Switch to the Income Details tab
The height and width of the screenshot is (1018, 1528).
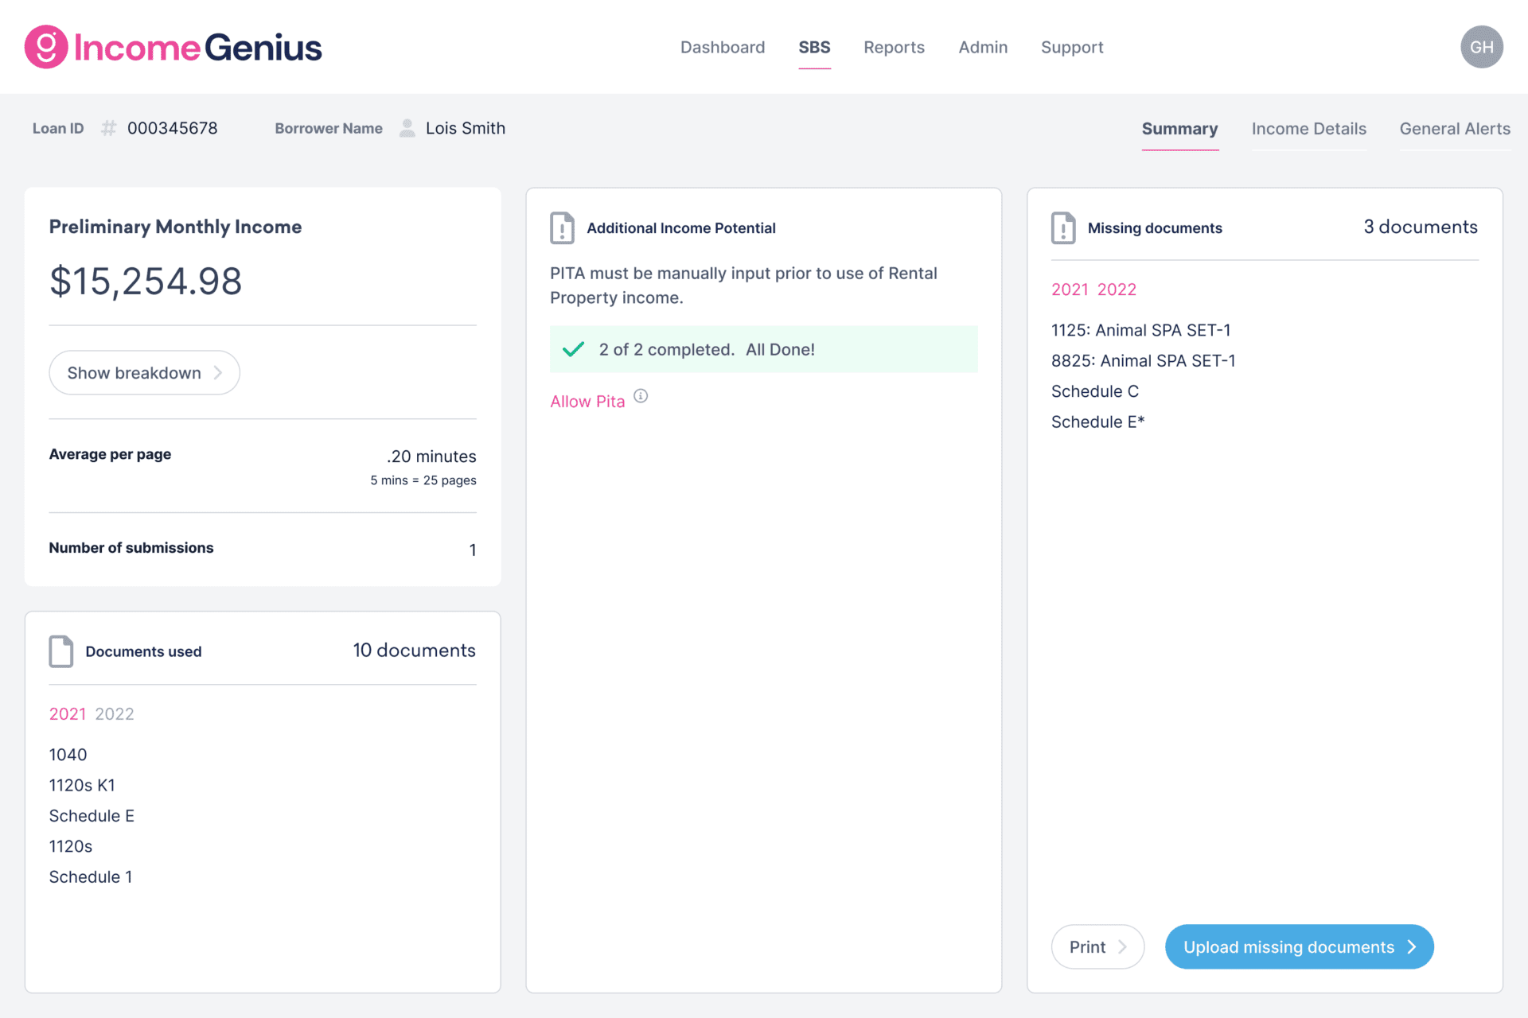1308,129
